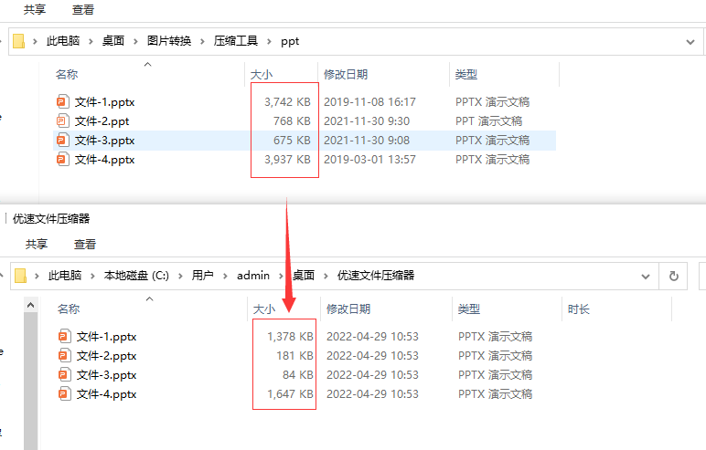Click the 84 KB size cell
Image resolution: width=706 pixels, height=450 pixels.
[297, 375]
